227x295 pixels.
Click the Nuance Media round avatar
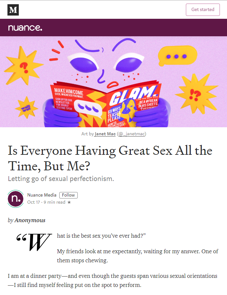point(16,199)
